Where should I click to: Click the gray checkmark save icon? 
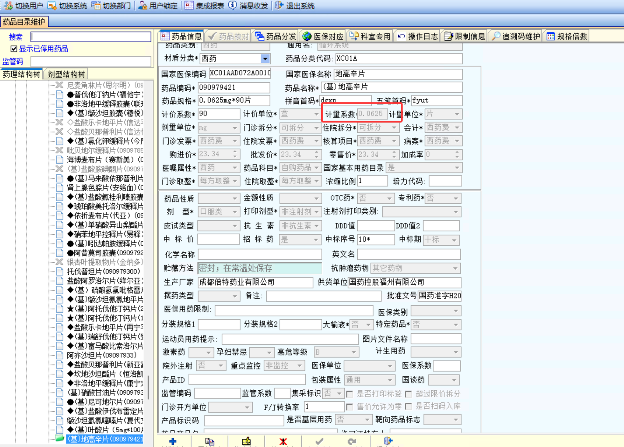click(319, 441)
